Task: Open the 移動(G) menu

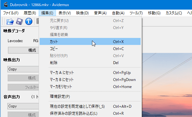Action: coord(154,13)
